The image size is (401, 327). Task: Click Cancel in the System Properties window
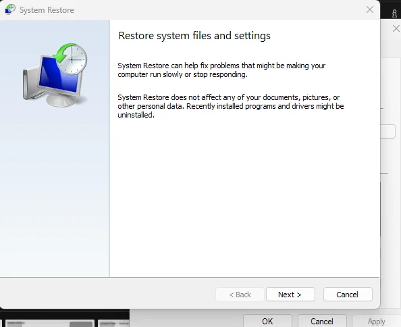(322, 321)
